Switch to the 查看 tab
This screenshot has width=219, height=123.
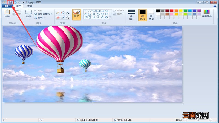[x=30, y=6]
